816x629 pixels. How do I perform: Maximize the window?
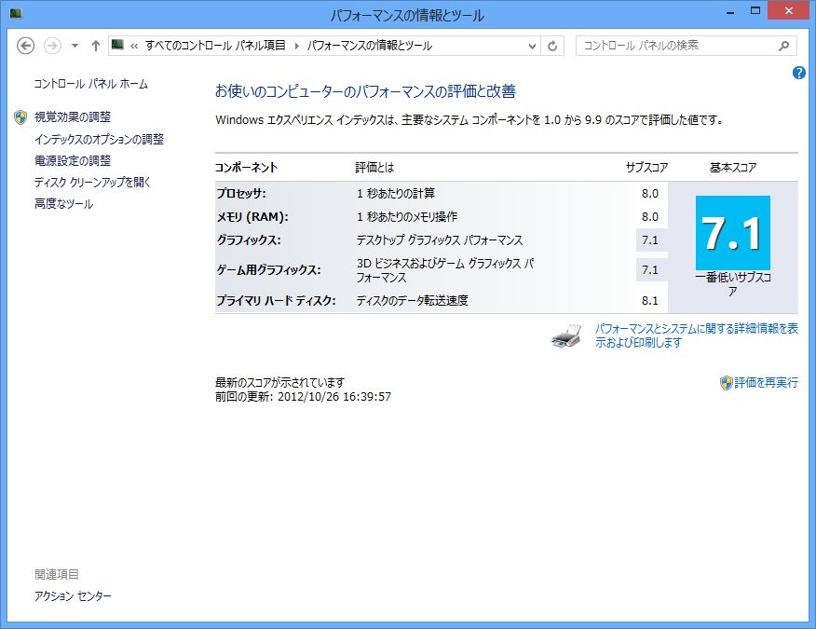point(755,11)
